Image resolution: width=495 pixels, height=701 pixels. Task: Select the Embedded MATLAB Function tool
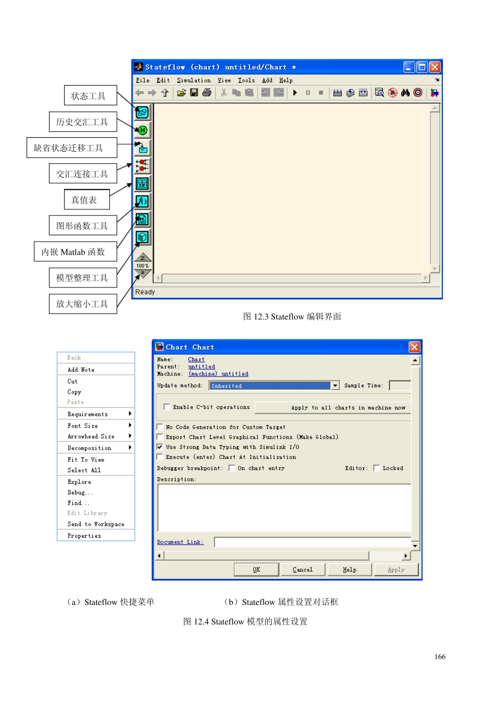click(142, 219)
